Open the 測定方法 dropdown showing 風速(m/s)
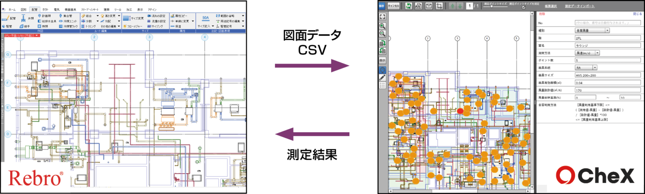Screen dimensions: 645x194 tap(587, 53)
